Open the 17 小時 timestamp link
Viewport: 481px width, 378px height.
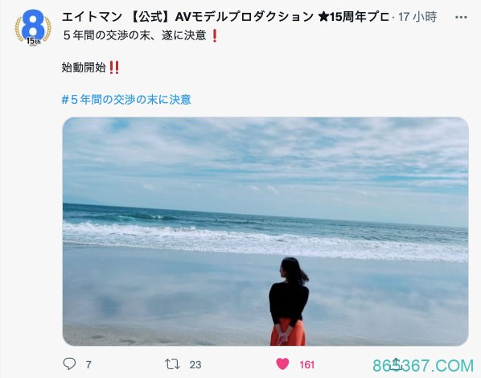[x=417, y=17]
